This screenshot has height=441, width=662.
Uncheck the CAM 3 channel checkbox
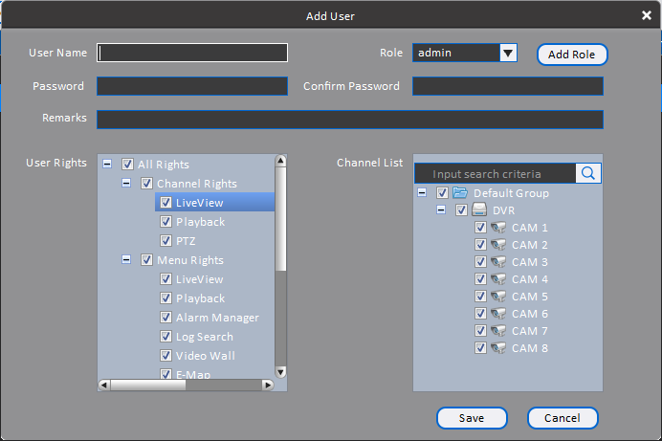coord(480,262)
